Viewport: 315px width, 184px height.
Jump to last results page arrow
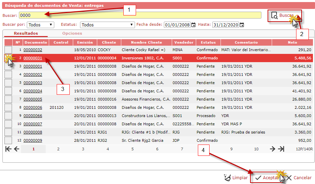pos(281,149)
